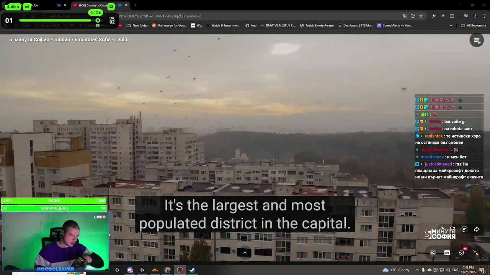
Task: Expand the collapsed player controls chevron
Action: coord(245,252)
